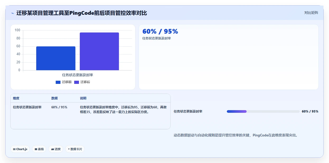
Task: Click the large 60% / 95% card value
Action: [x=160, y=32]
